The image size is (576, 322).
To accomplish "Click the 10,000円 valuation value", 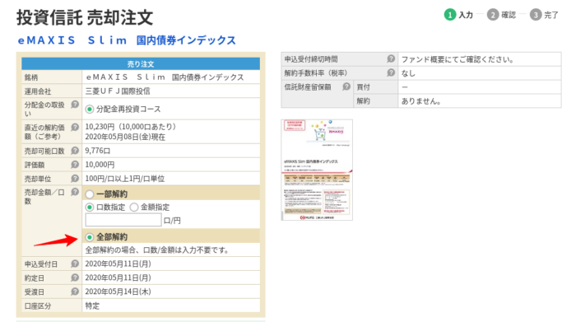I will (100, 165).
